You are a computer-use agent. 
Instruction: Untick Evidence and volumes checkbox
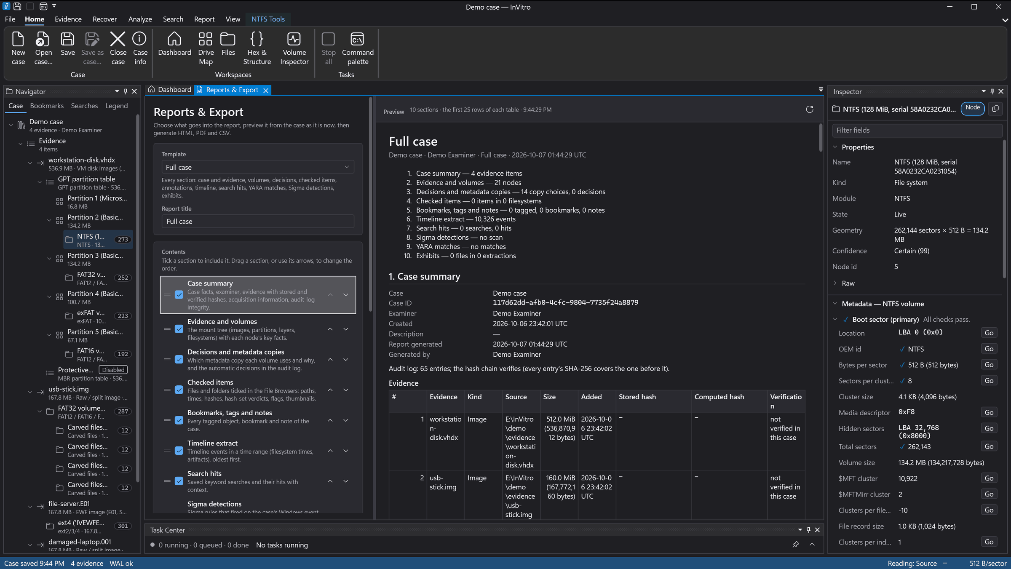(179, 329)
